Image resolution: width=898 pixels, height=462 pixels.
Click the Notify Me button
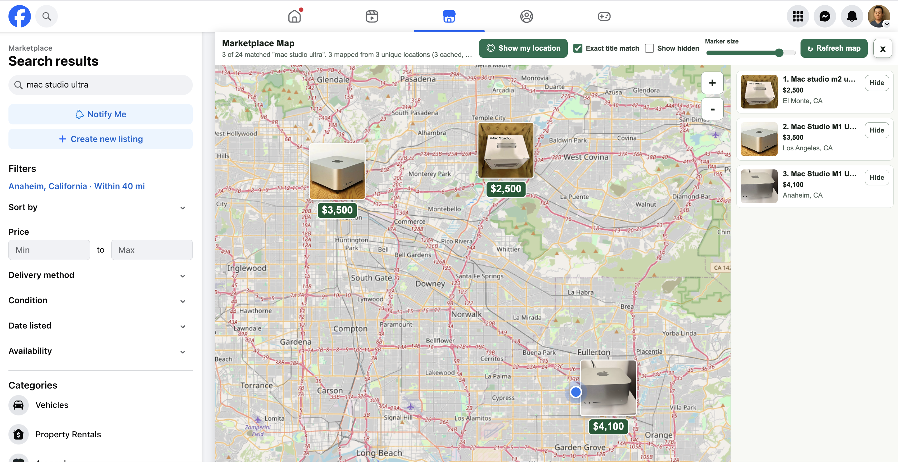pos(100,114)
